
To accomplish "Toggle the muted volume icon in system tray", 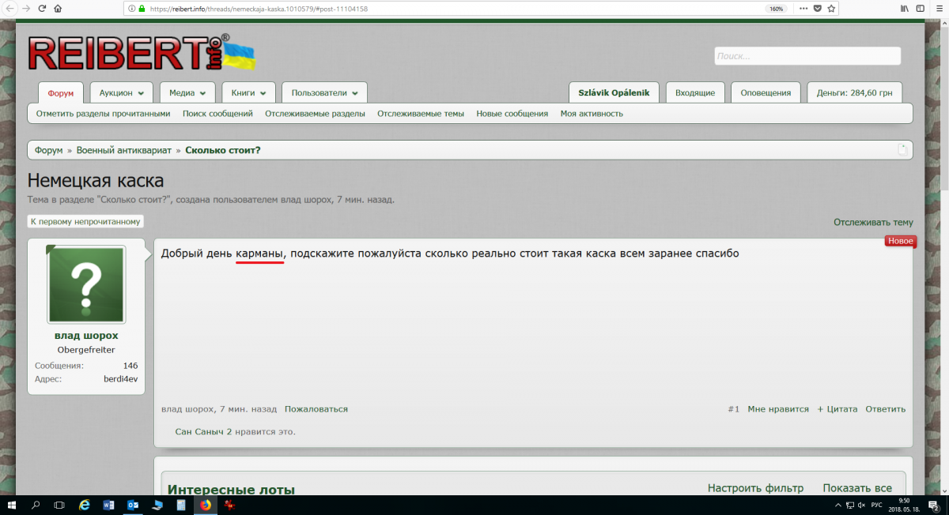I will pyautogui.click(x=861, y=505).
